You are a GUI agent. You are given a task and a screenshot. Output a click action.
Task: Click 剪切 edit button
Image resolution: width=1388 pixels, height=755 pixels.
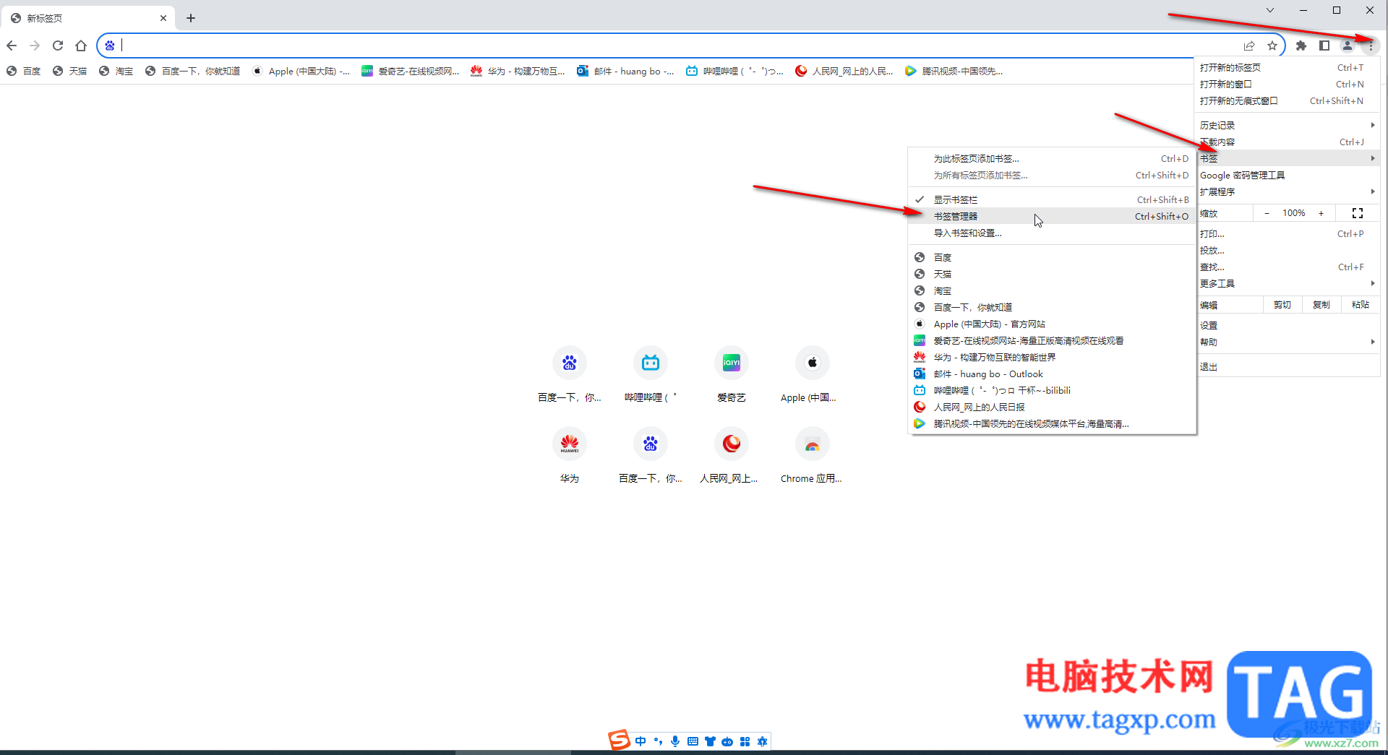point(1282,305)
